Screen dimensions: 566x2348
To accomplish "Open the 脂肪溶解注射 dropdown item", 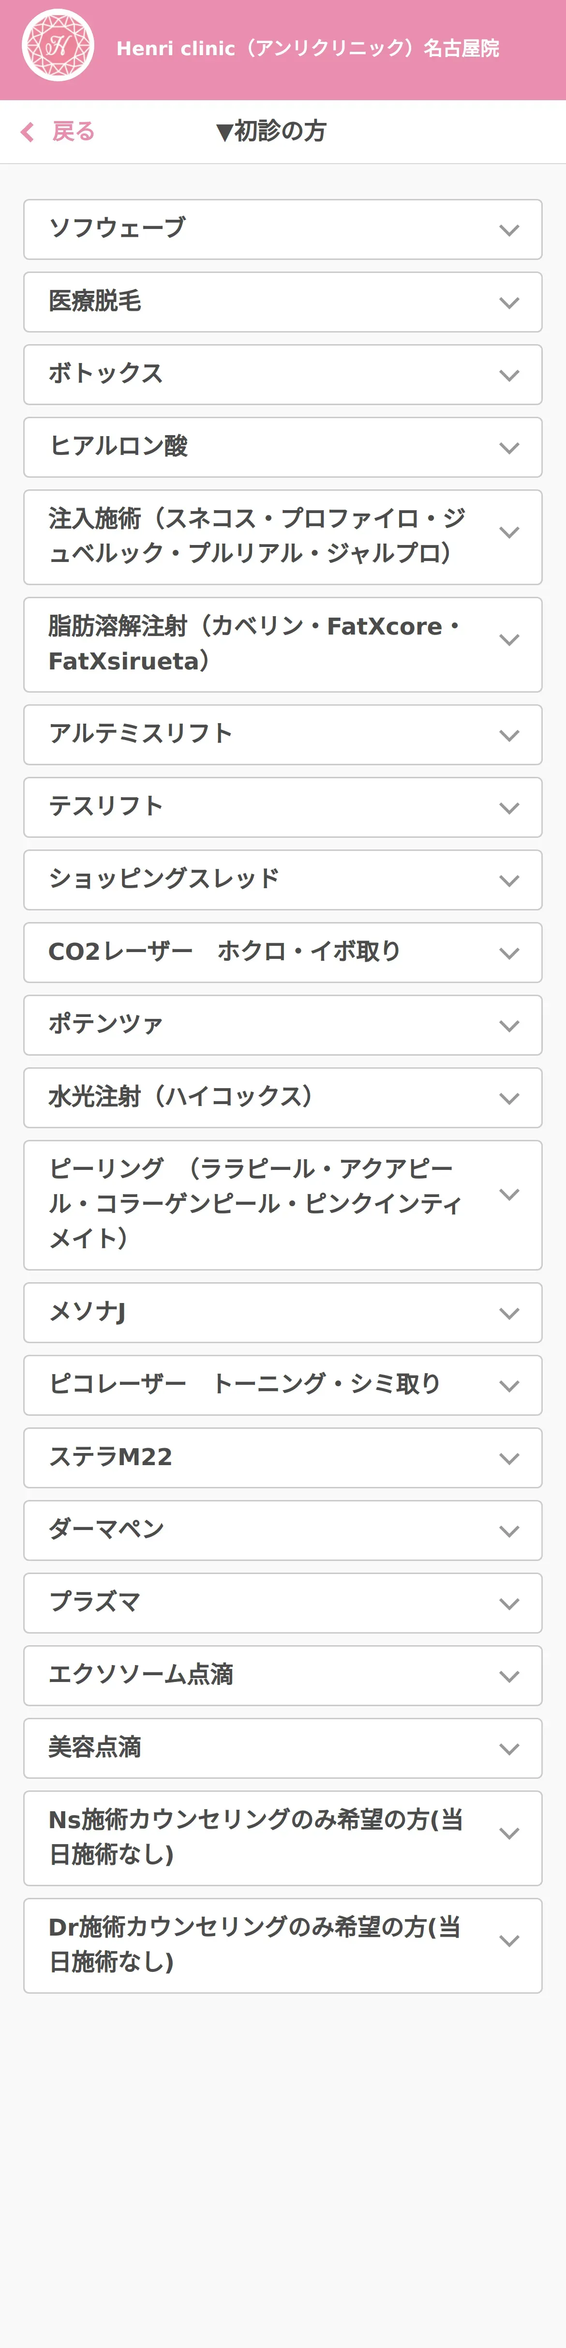I will click(283, 644).
